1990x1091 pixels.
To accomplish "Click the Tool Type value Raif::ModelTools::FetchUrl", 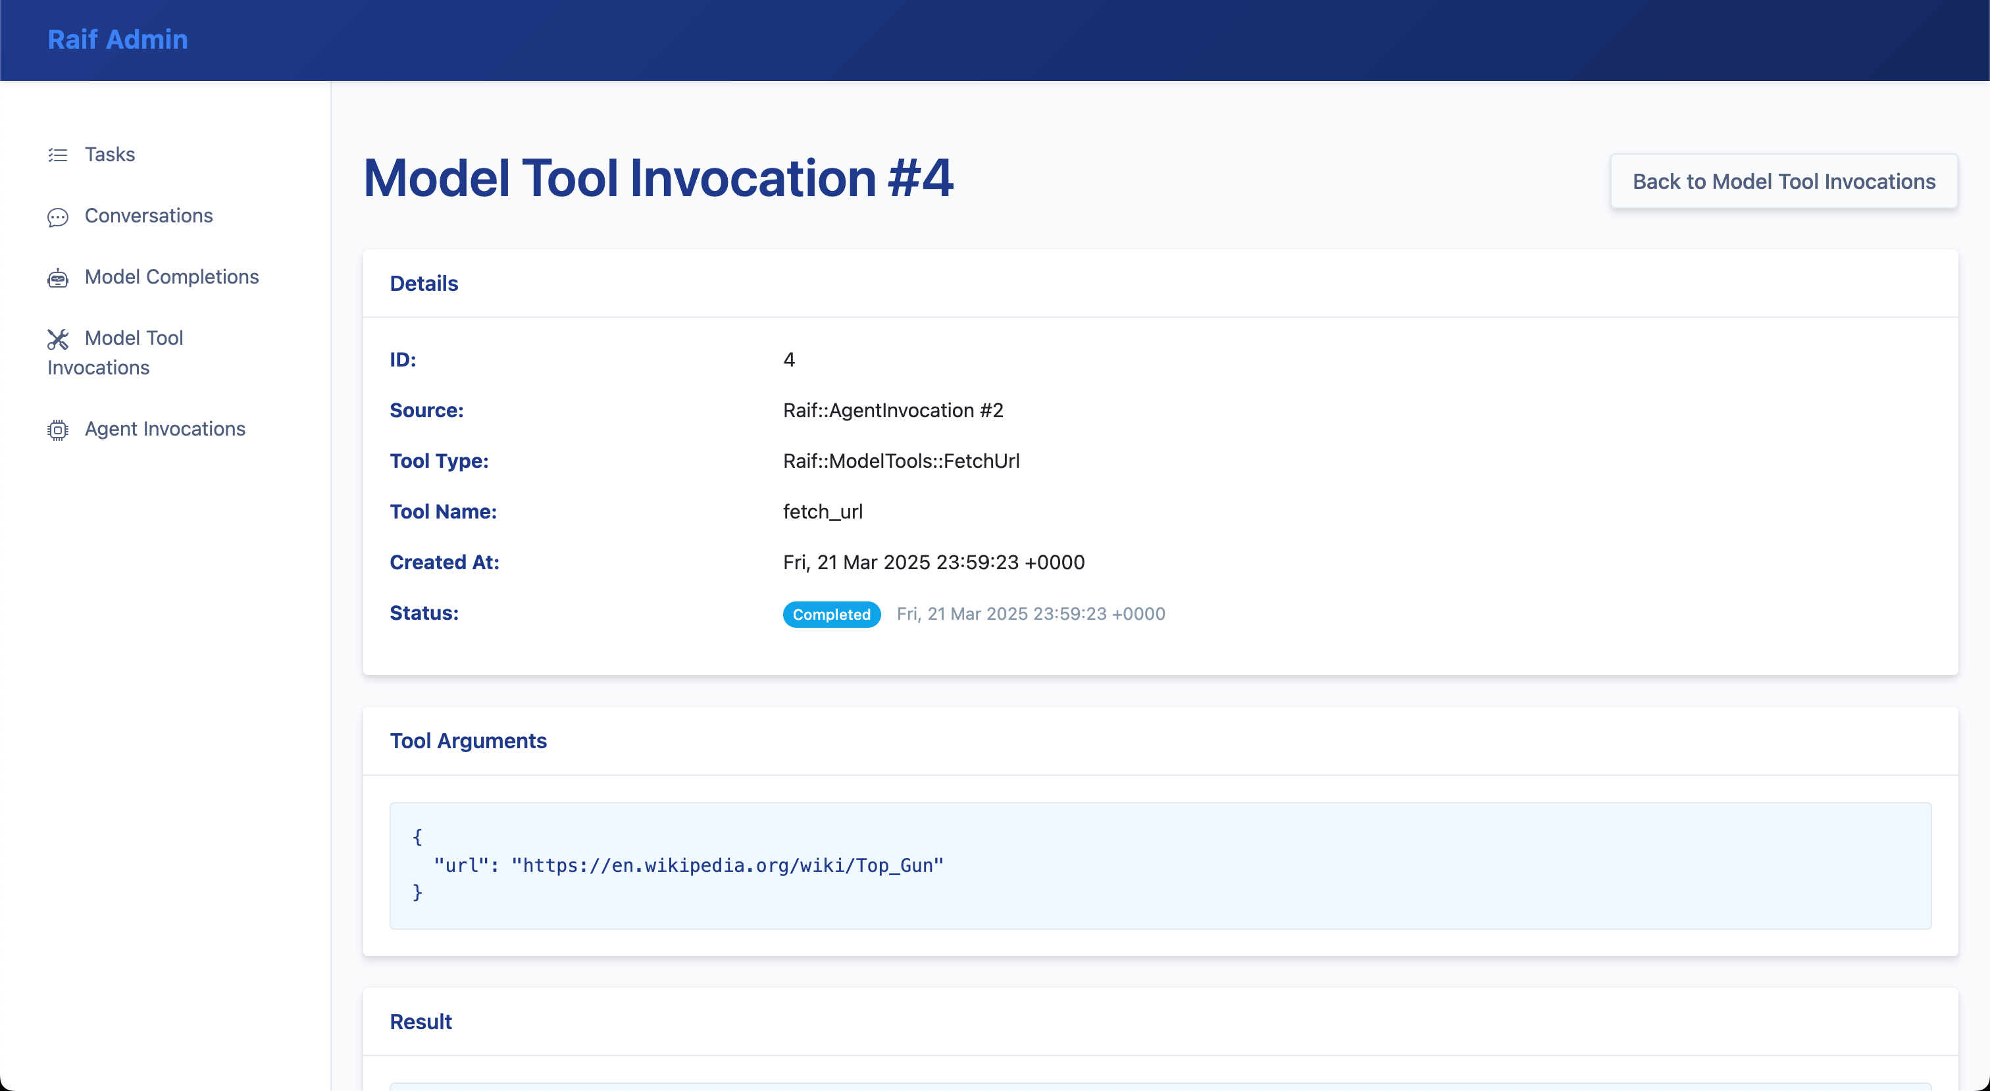I will pyautogui.click(x=902, y=461).
